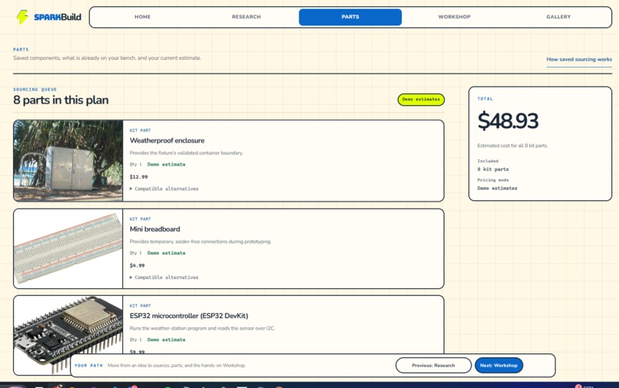Click the ESP32 description about I2C sensor
This screenshot has width=619, height=388.
coord(202,328)
